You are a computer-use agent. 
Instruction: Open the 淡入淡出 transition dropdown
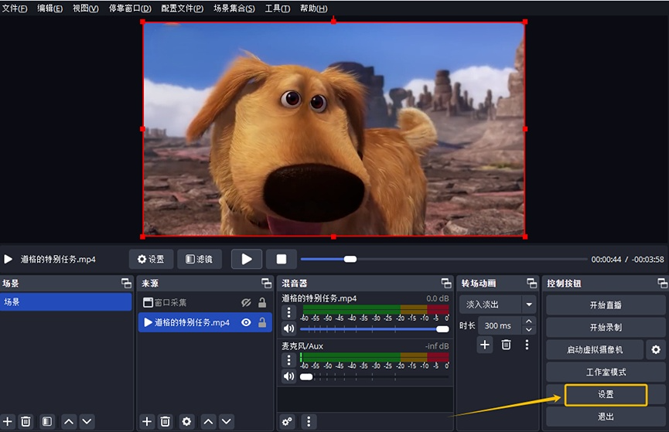(498, 304)
